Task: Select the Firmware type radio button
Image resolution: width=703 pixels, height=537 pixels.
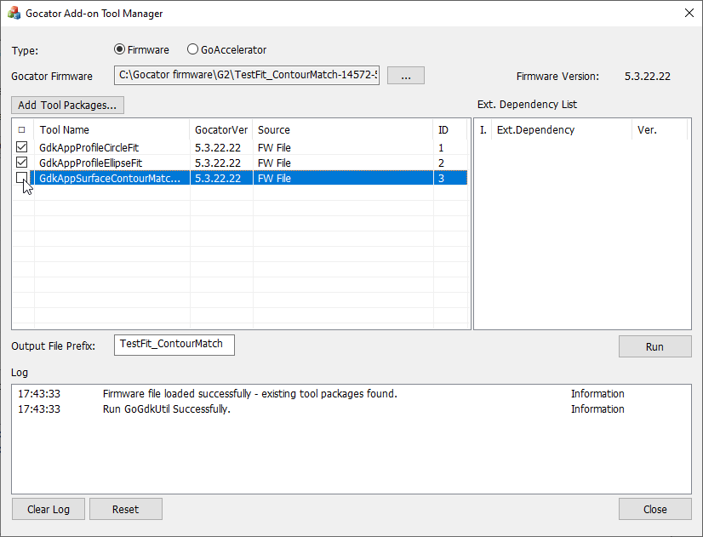Action: [x=119, y=49]
